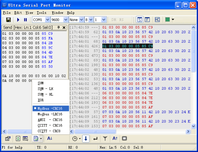Click the send line list icon

(x=25, y=138)
